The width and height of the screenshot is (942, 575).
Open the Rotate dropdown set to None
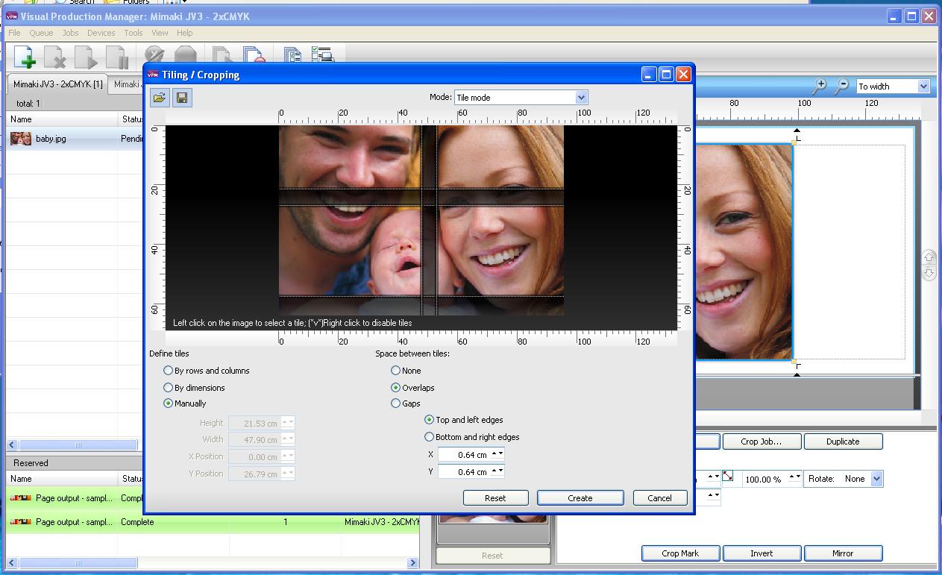click(x=876, y=479)
